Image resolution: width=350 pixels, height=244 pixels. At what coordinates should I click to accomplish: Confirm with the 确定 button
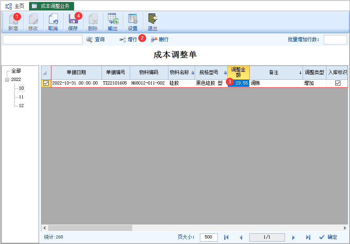click(328, 237)
